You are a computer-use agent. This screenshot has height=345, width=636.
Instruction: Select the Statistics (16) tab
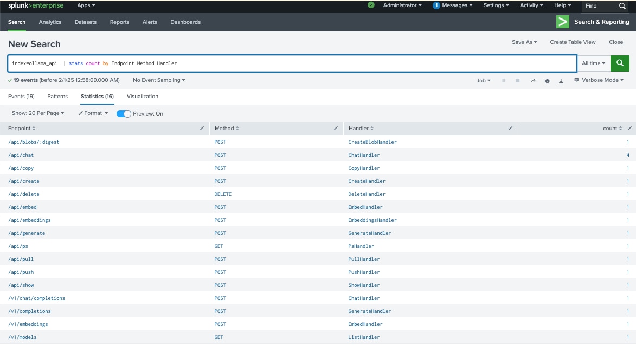tap(98, 97)
